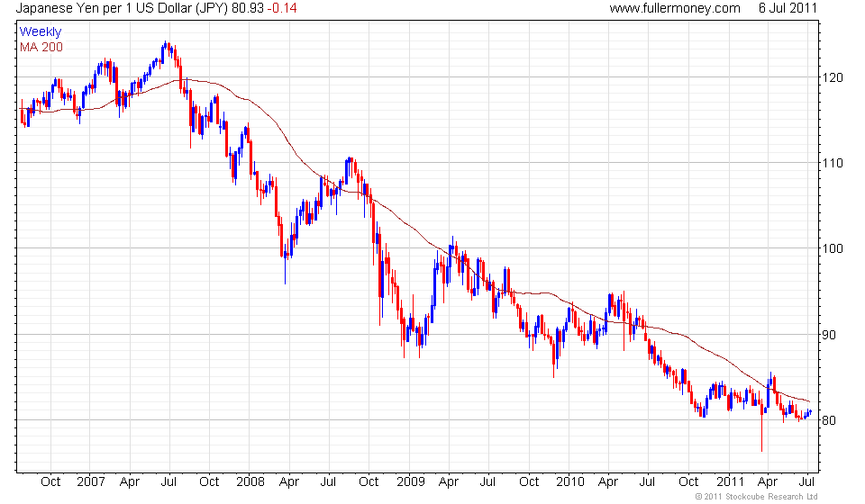Click the 2010 label on the time axis

(x=569, y=482)
